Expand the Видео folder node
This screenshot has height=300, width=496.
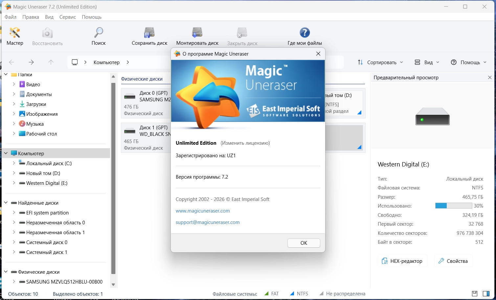point(14,84)
